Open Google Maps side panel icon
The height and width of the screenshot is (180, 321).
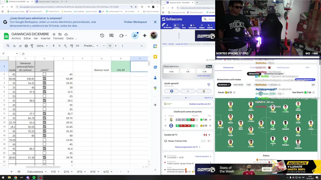coord(155,88)
